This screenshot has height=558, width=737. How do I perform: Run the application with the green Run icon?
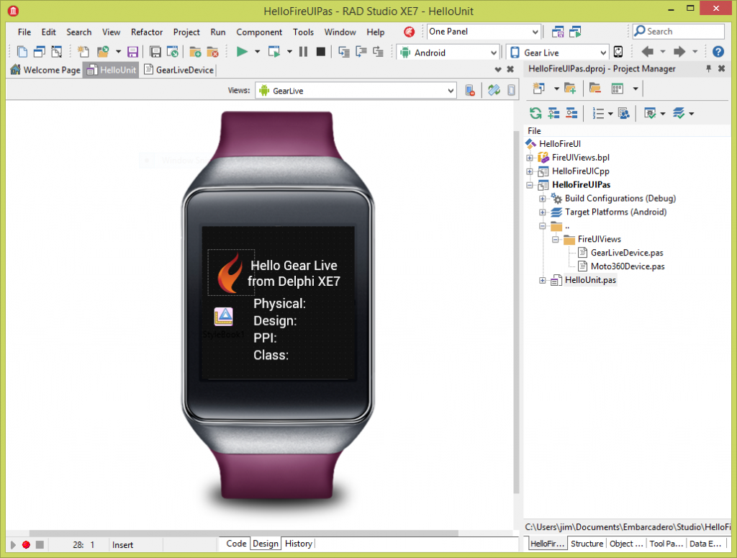click(x=242, y=52)
